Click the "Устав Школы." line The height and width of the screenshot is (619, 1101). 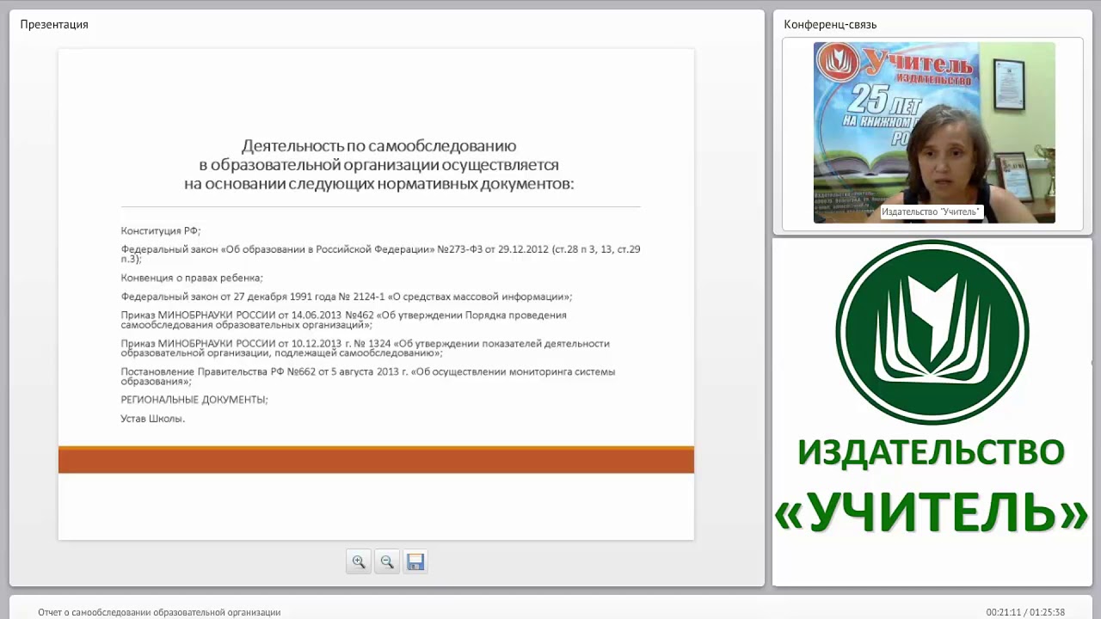(x=153, y=419)
